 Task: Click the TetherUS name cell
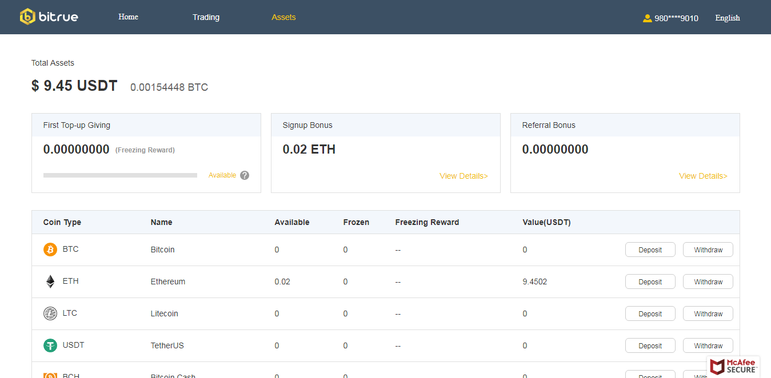(x=167, y=345)
